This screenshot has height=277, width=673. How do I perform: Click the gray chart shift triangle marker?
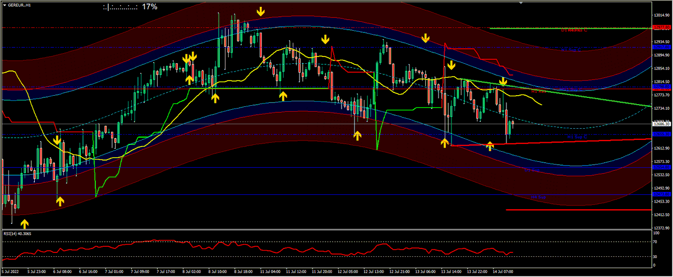click(x=521, y=2)
